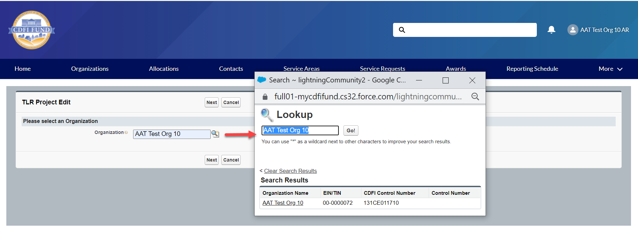638x229 pixels.
Task: Click the global search field
Action: (x=465, y=30)
